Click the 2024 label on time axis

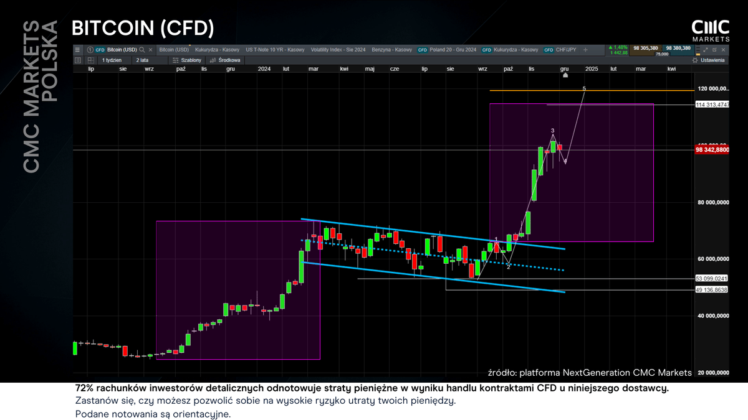[264, 68]
